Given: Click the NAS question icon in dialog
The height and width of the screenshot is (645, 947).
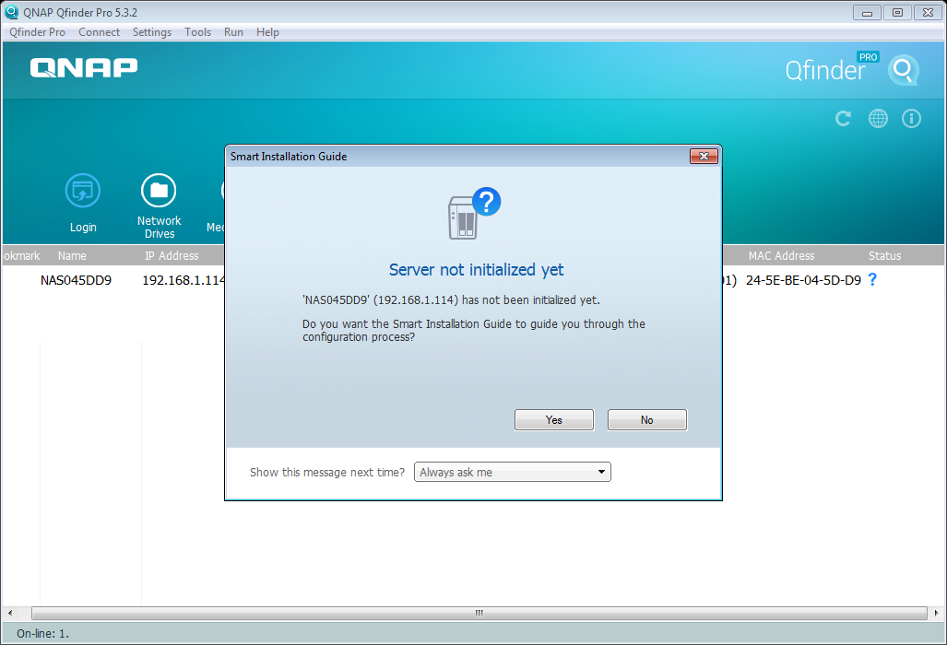Looking at the screenshot, I should (475, 213).
